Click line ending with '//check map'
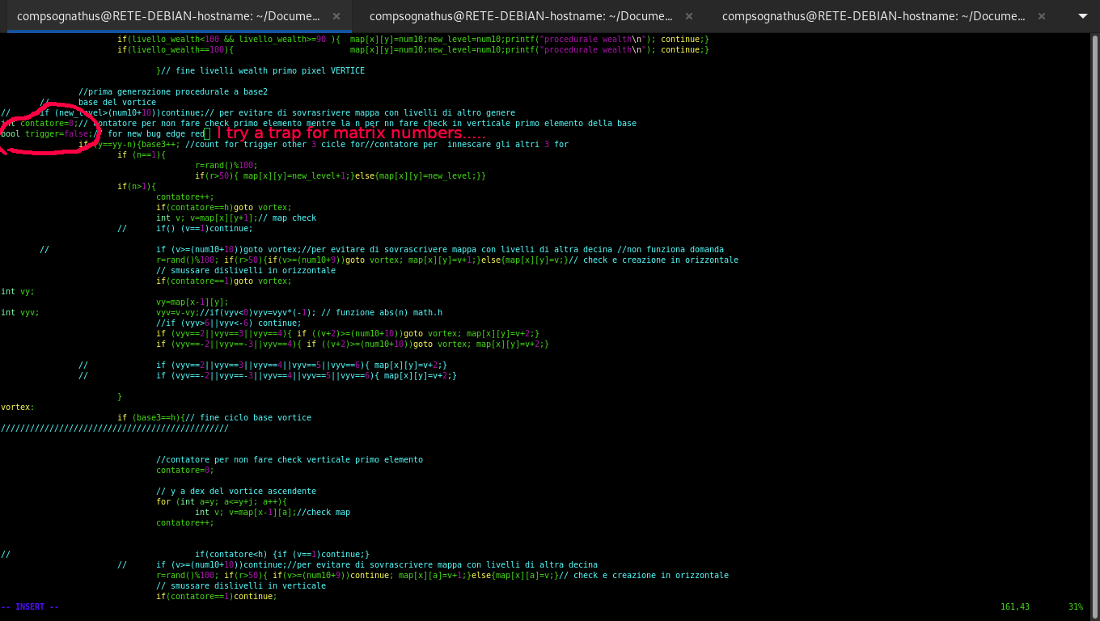The image size is (1100, 621). tap(273, 513)
